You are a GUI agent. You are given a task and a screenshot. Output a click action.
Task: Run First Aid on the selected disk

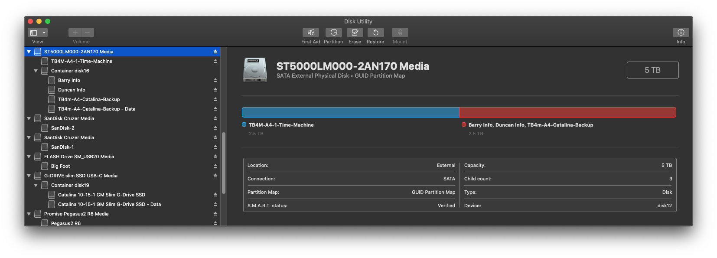click(310, 33)
